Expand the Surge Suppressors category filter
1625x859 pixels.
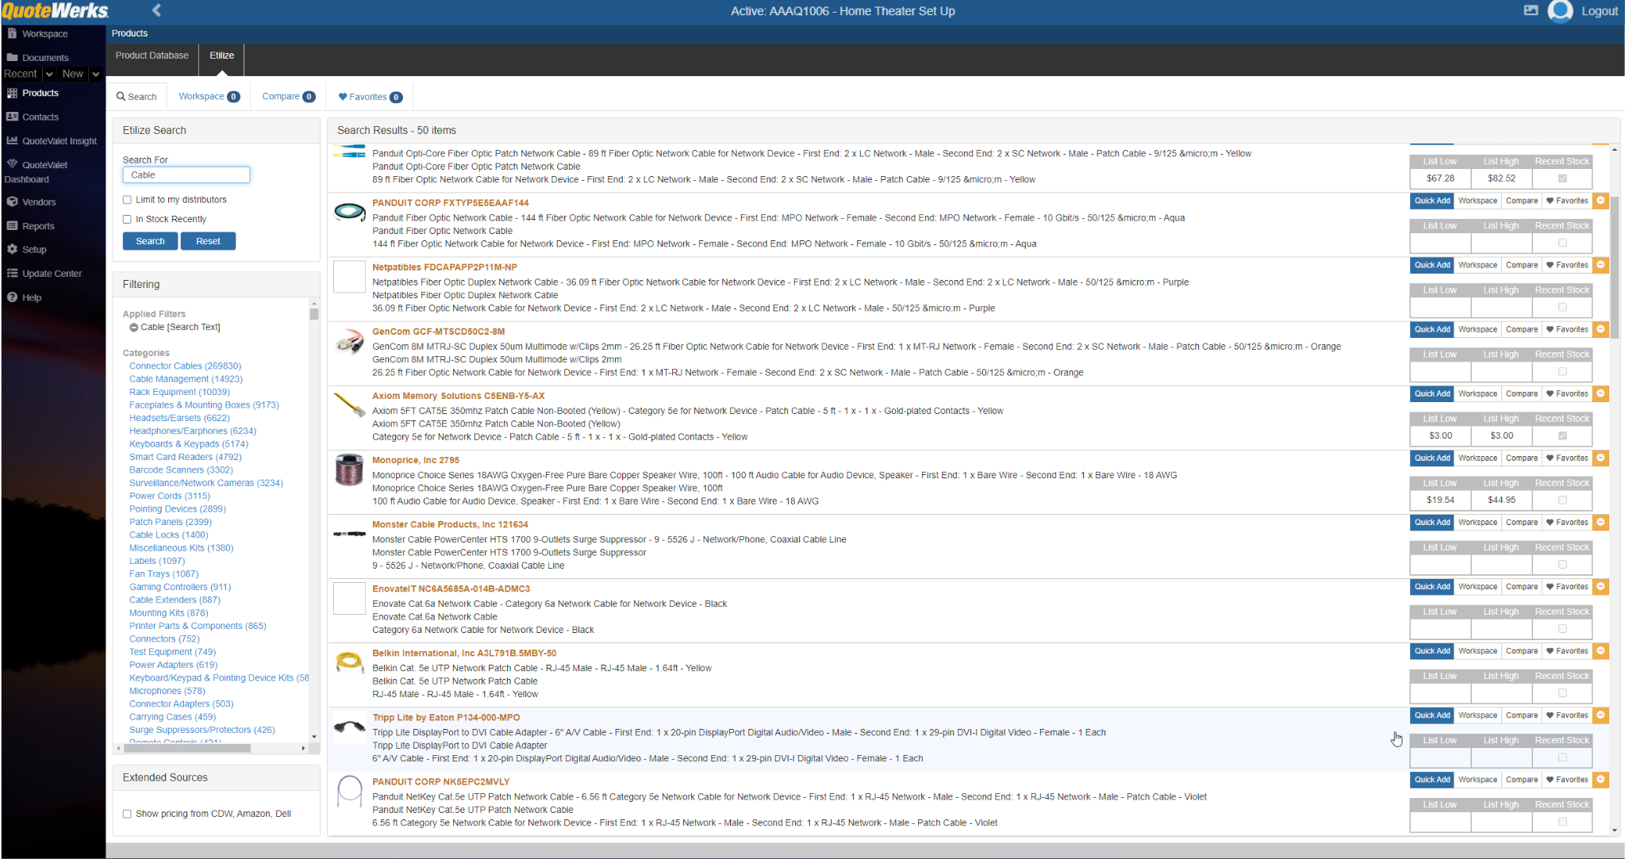(203, 728)
